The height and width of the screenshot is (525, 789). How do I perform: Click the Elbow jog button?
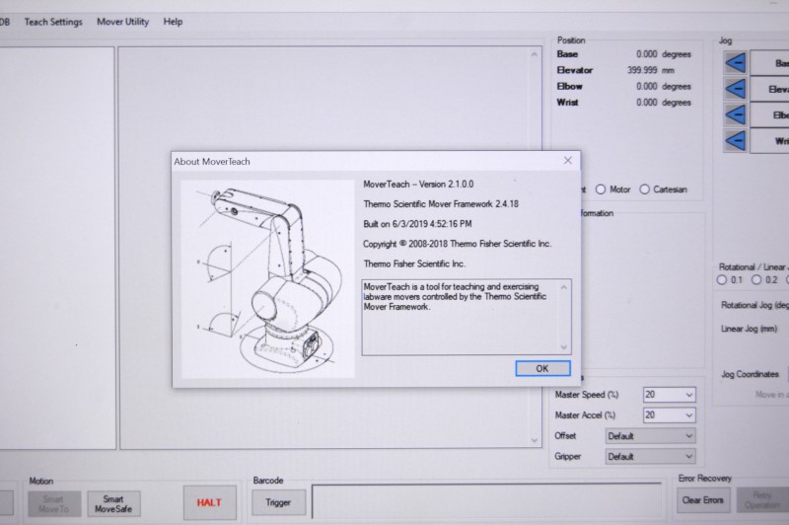click(770, 114)
